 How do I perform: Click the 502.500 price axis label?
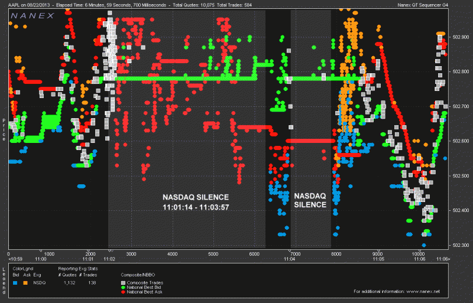point(461,176)
